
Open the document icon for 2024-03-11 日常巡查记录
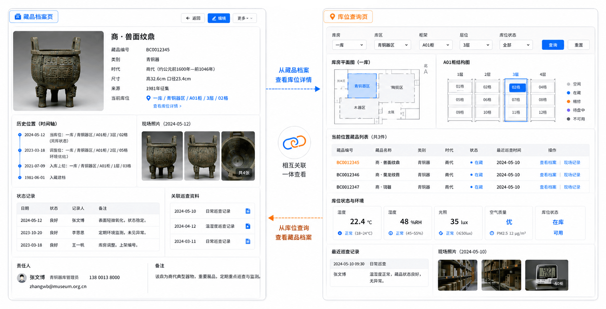[248, 241]
